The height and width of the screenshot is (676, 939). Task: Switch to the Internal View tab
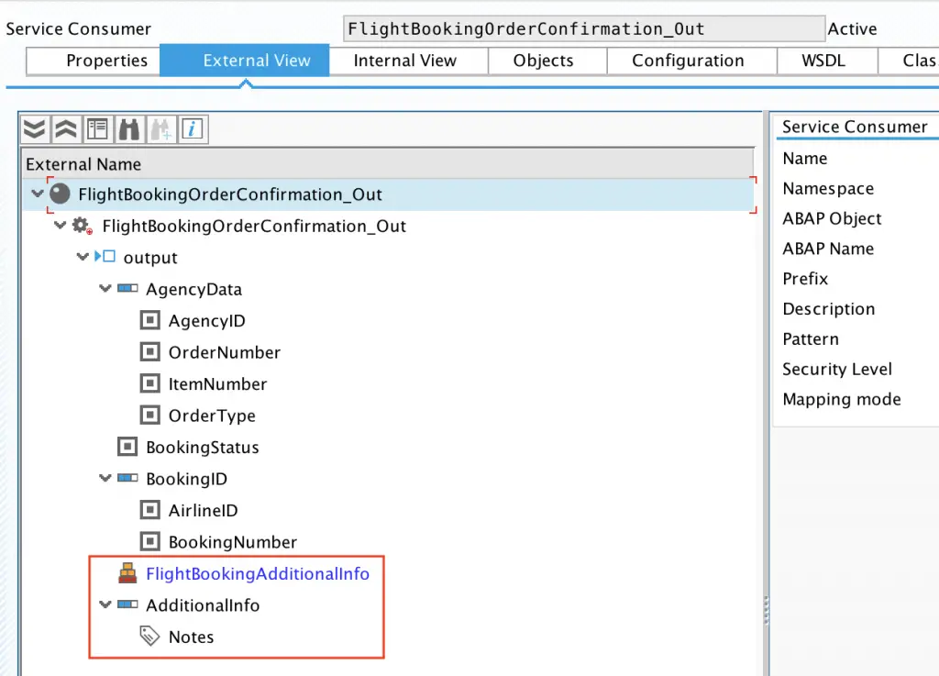pyautogui.click(x=408, y=61)
